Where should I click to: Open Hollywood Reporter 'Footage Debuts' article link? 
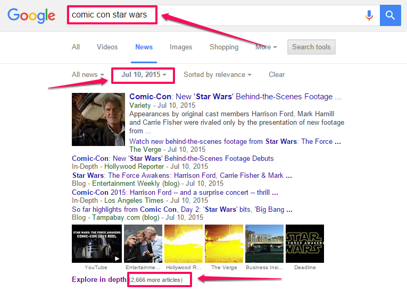click(172, 158)
